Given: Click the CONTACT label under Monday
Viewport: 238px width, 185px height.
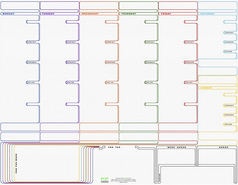Looking at the screenshot, I should [32, 42].
